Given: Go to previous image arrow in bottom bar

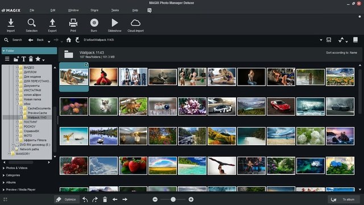Looking at the screenshot, I should (x=115, y=199).
